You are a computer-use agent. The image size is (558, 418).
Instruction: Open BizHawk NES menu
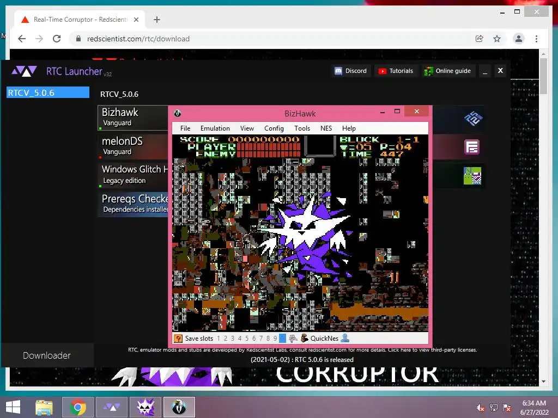pyautogui.click(x=326, y=128)
